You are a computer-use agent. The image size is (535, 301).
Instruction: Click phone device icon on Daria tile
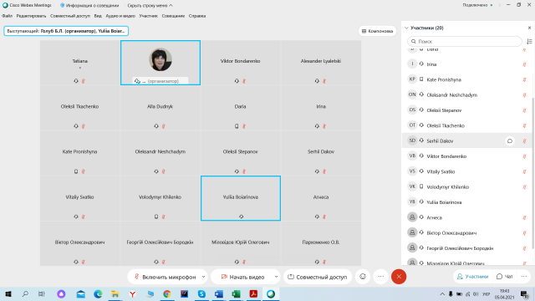[237, 126]
